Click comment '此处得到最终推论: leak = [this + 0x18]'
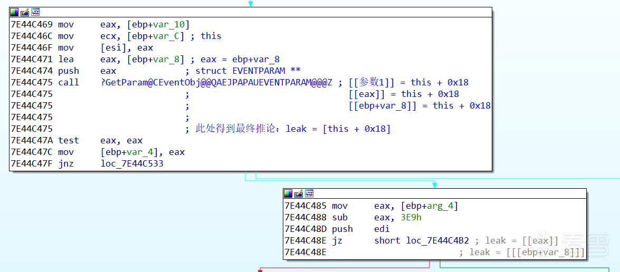Screen dimensions: 620x272 293,129
